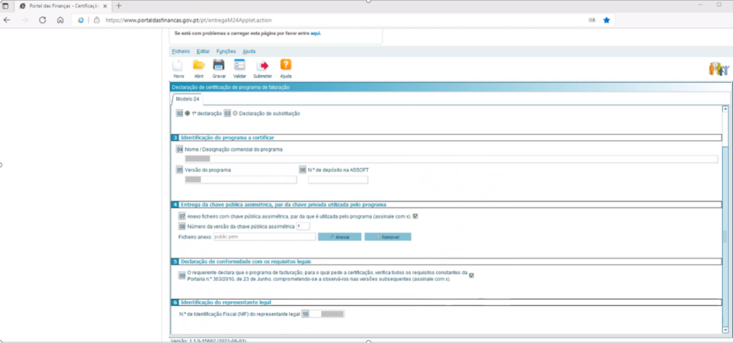Follow the 'aqui' link for loading problems
Screen dimensions: 733x343
click(x=316, y=34)
